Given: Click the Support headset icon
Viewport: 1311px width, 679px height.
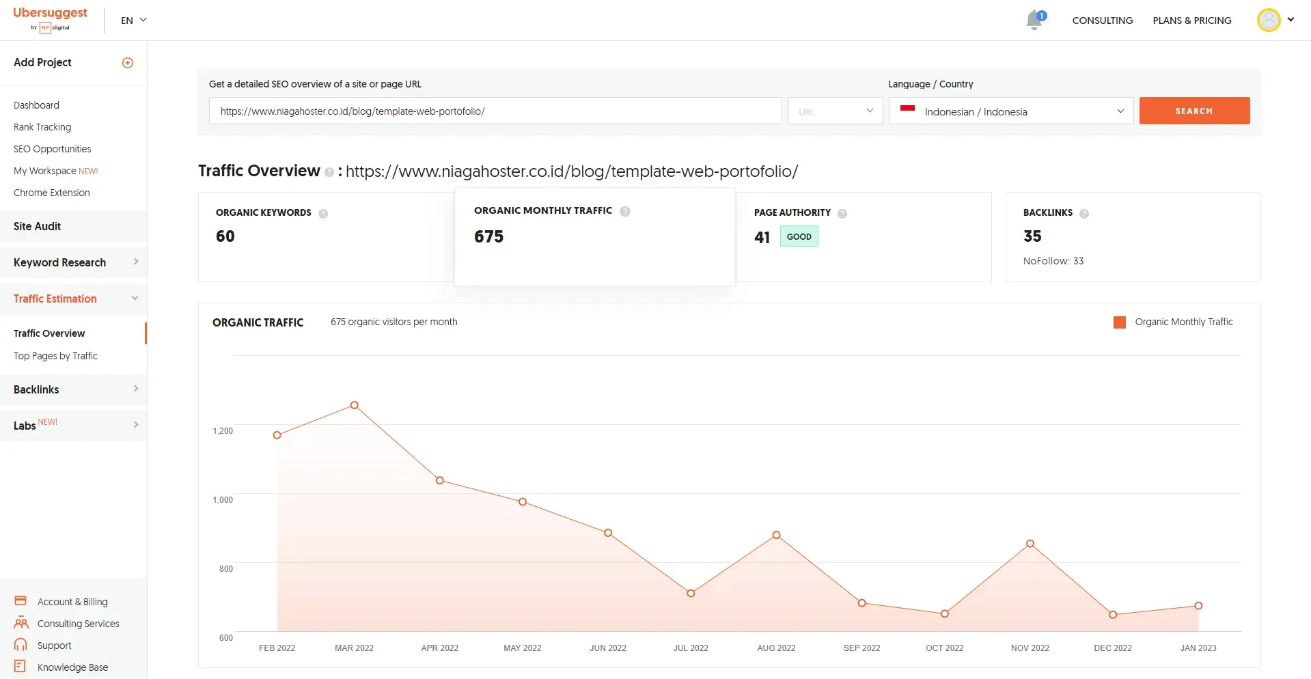Looking at the screenshot, I should [x=20, y=645].
